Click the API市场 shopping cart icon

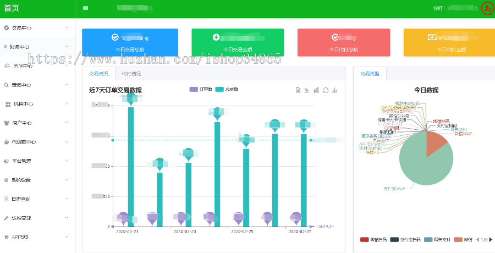[7, 237]
